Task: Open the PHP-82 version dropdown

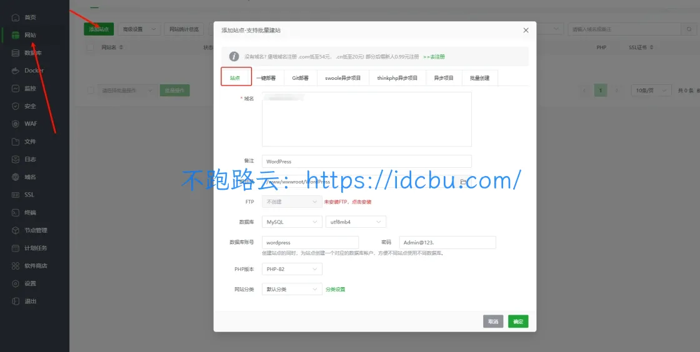Action: point(292,269)
